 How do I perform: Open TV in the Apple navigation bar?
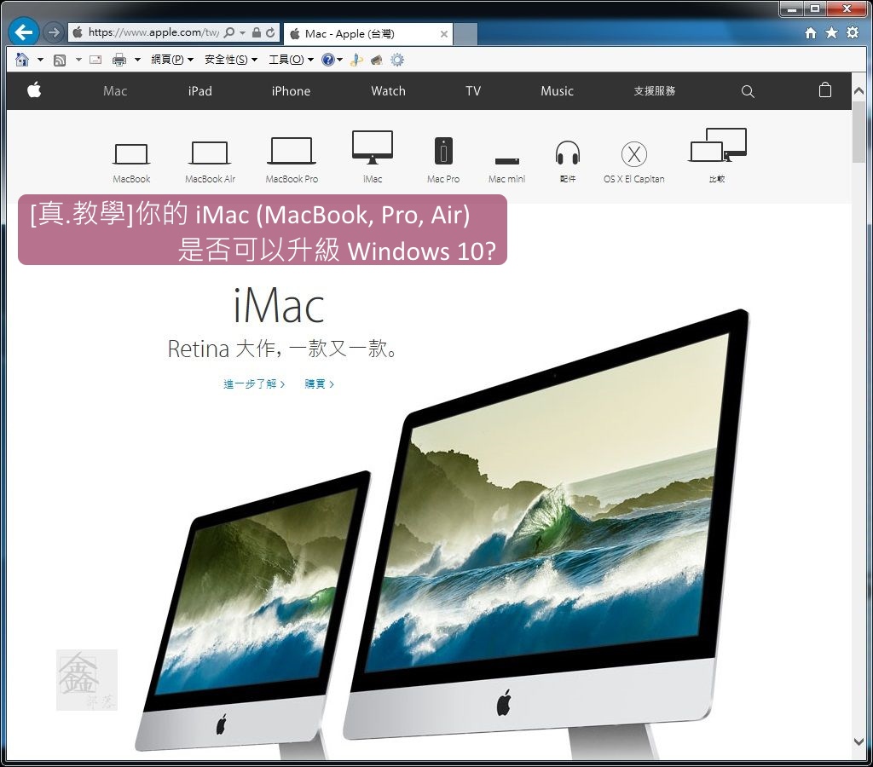pos(473,90)
